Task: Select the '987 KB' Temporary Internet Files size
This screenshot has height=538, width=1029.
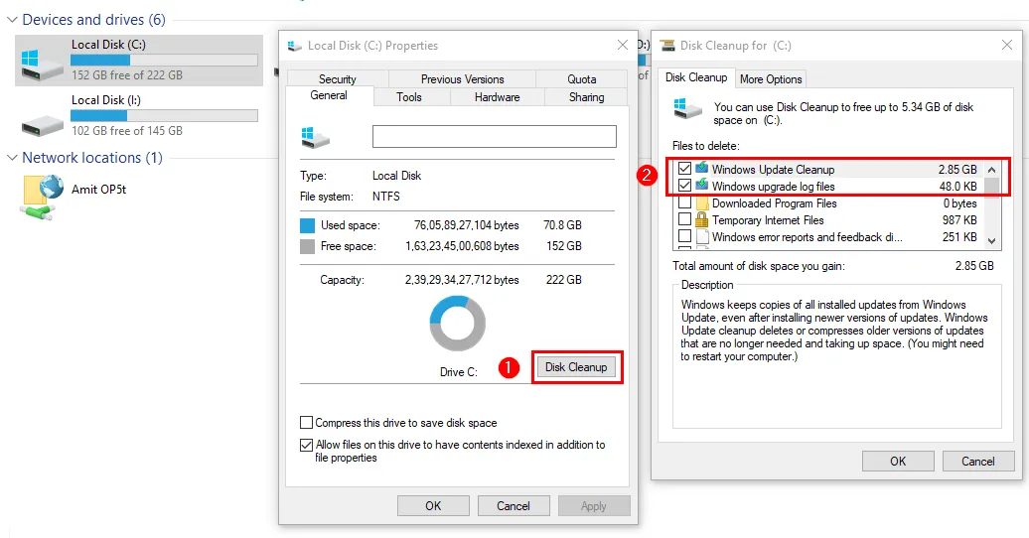Action: (x=959, y=219)
